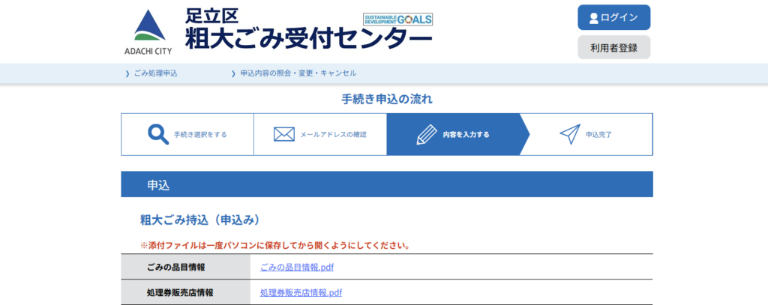Click the 申込完了 step label
The height and width of the screenshot is (305, 768).
pyautogui.click(x=598, y=135)
